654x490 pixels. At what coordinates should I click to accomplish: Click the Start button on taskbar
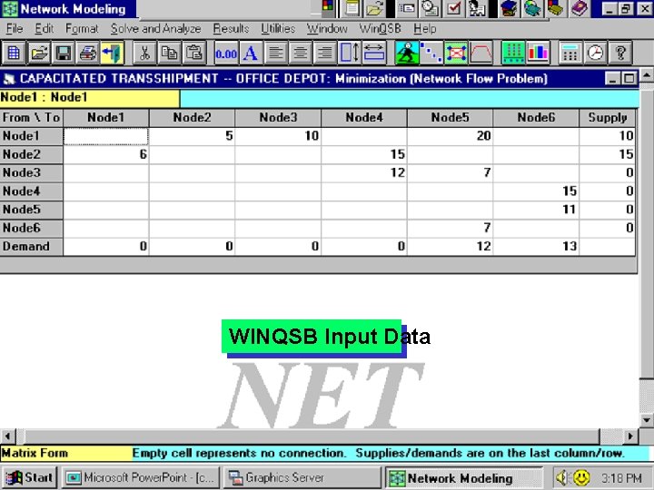pos(30,477)
